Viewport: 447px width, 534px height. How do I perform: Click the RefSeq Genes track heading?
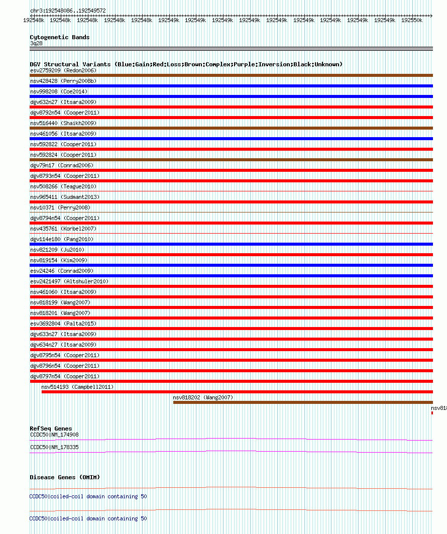pyautogui.click(x=51, y=429)
